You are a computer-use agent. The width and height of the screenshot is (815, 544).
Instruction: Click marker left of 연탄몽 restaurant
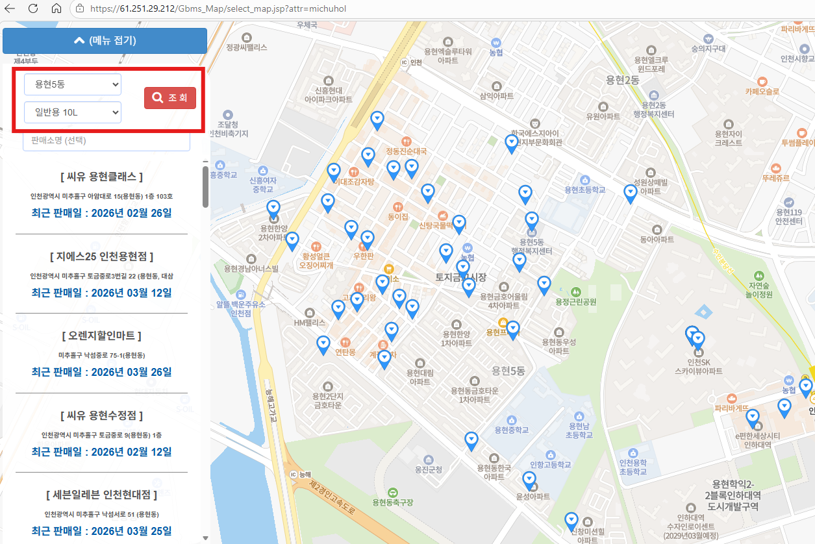click(323, 345)
